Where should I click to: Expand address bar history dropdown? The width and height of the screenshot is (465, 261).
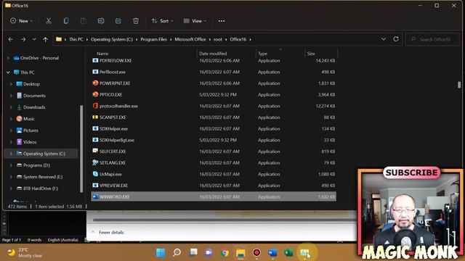pos(384,39)
